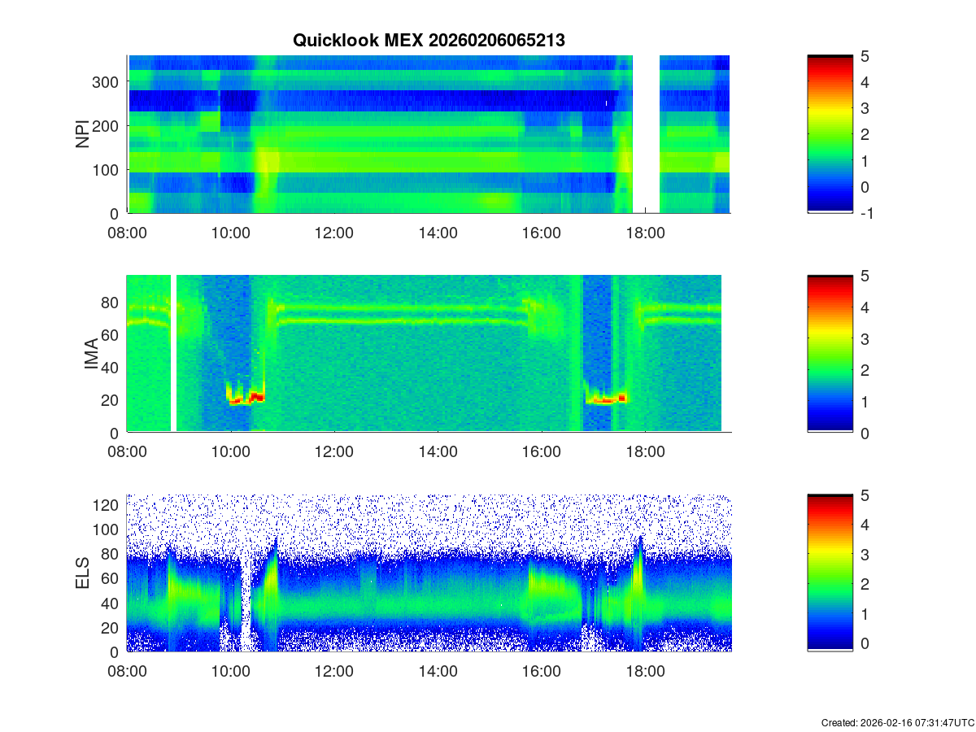Image resolution: width=976 pixels, height=732 pixels.
Task: Click the narrow white gap in the IMA panel
Action: click(173, 354)
